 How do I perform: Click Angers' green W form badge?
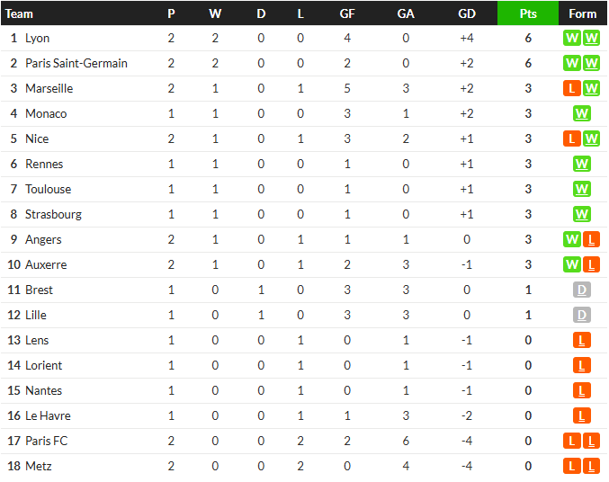pos(572,239)
